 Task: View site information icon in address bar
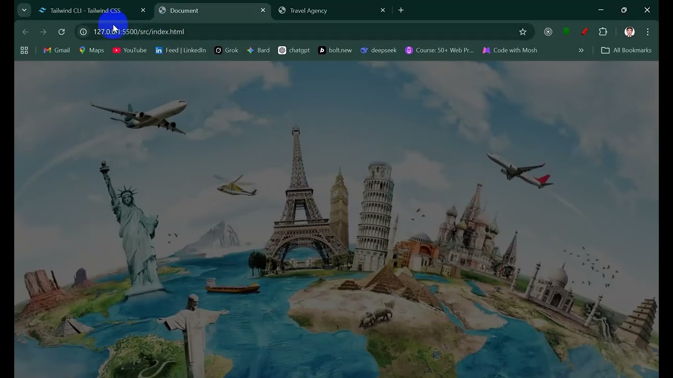pos(83,32)
